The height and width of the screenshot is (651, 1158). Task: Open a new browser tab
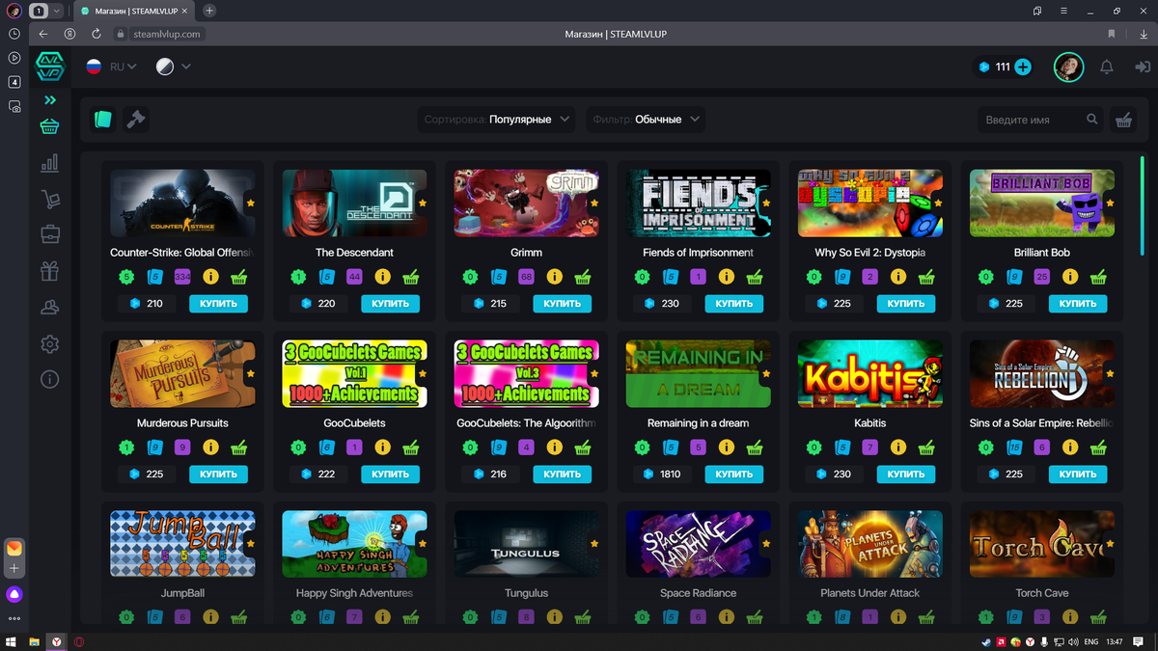pyautogui.click(x=209, y=11)
